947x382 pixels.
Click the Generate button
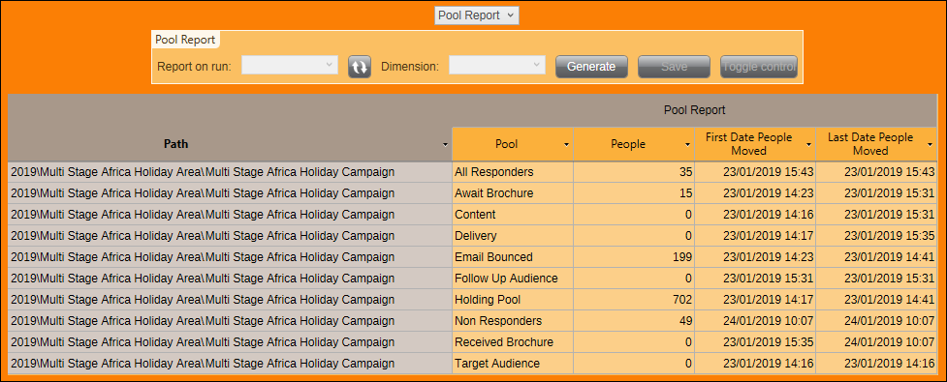[591, 67]
